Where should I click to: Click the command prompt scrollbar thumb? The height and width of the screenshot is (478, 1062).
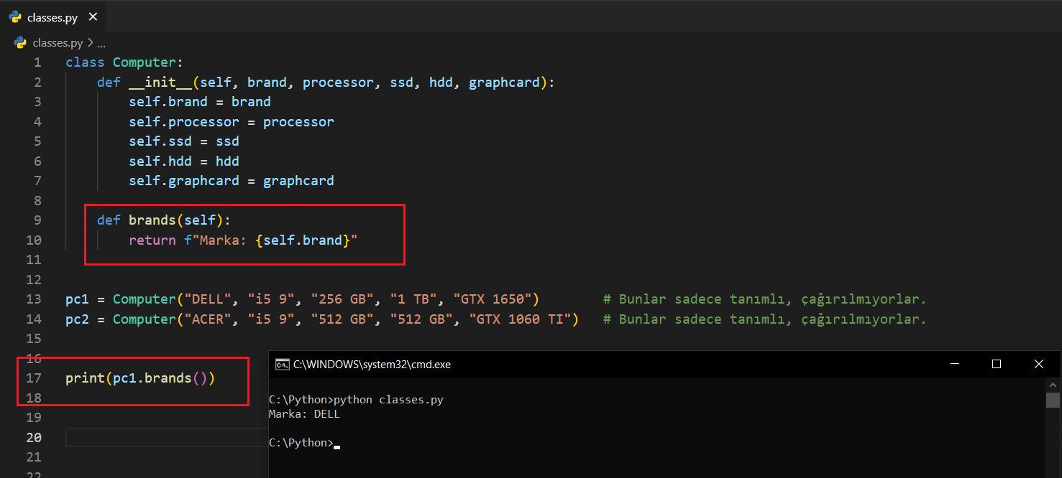(x=1053, y=400)
